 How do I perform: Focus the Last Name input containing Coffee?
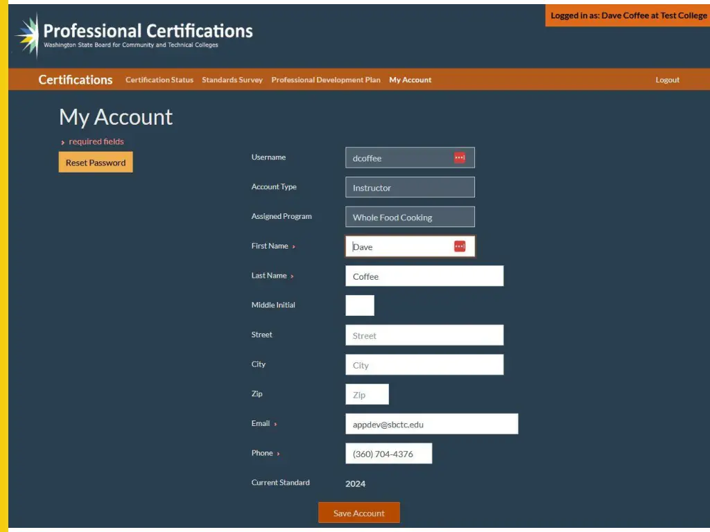tap(424, 276)
